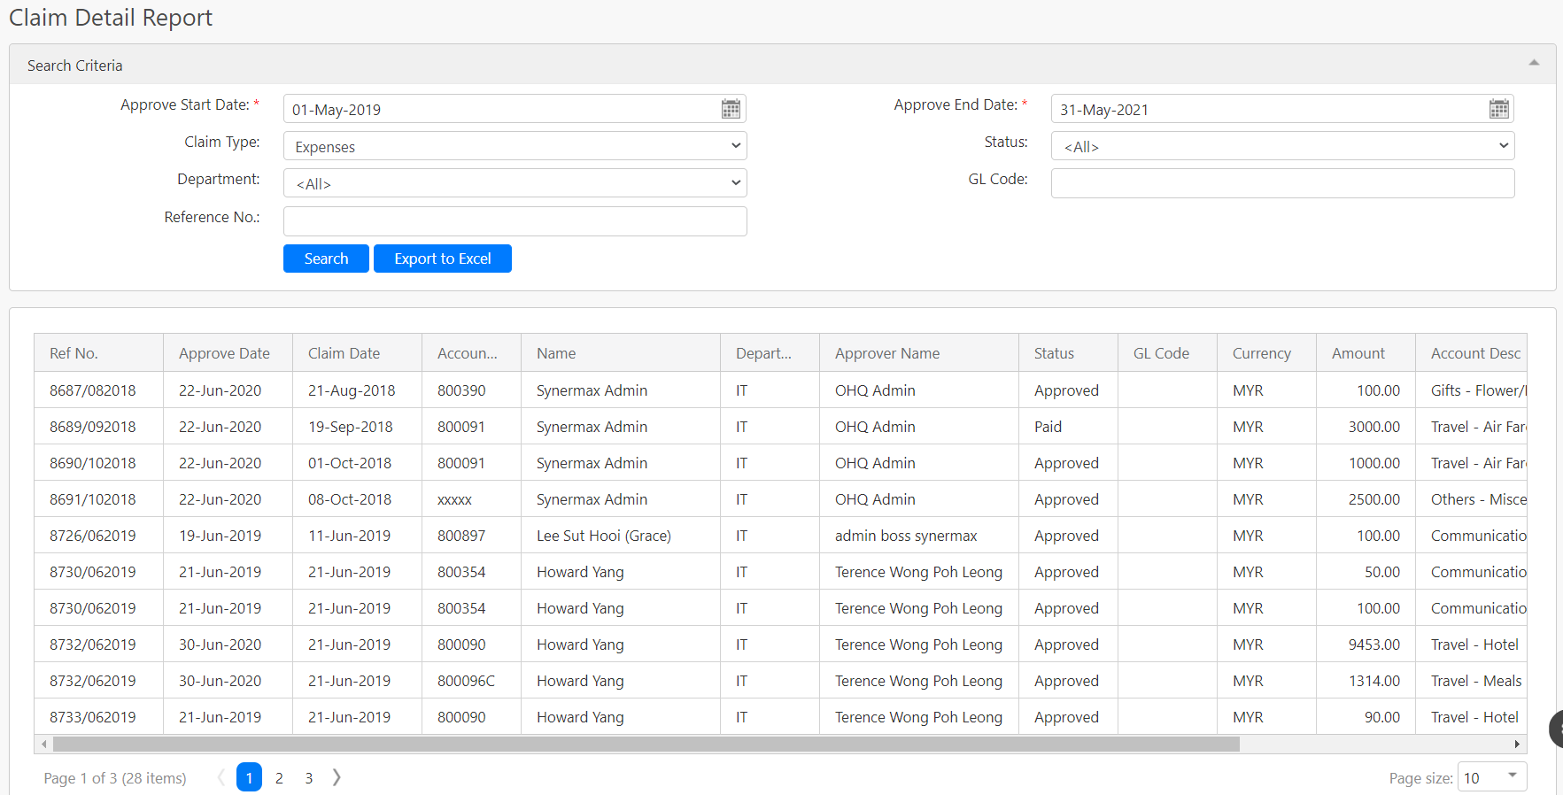
Task: Open the Department dropdown
Action: (515, 183)
